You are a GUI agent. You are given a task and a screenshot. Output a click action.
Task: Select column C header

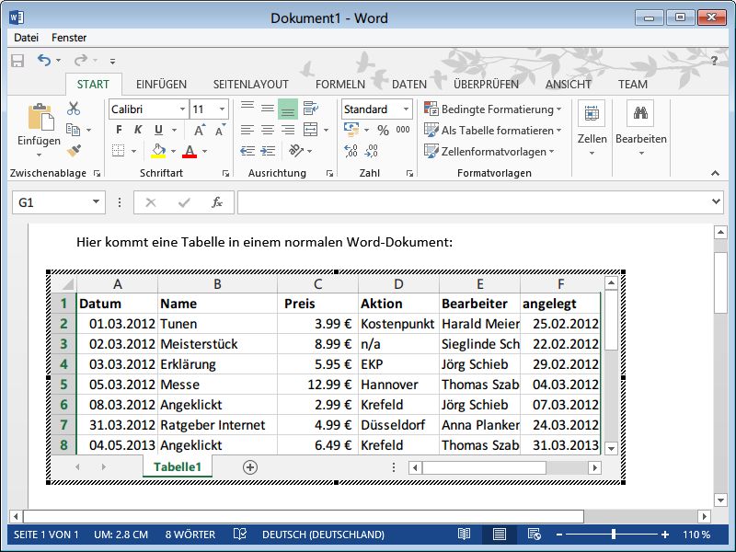pyautogui.click(x=317, y=284)
